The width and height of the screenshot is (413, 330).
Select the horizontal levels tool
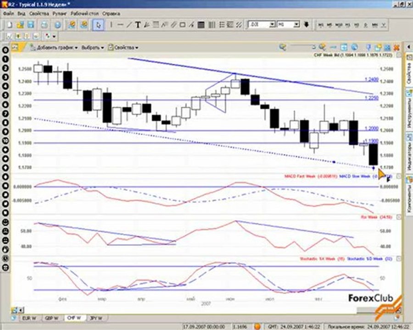pyautogui.click(x=156, y=25)
